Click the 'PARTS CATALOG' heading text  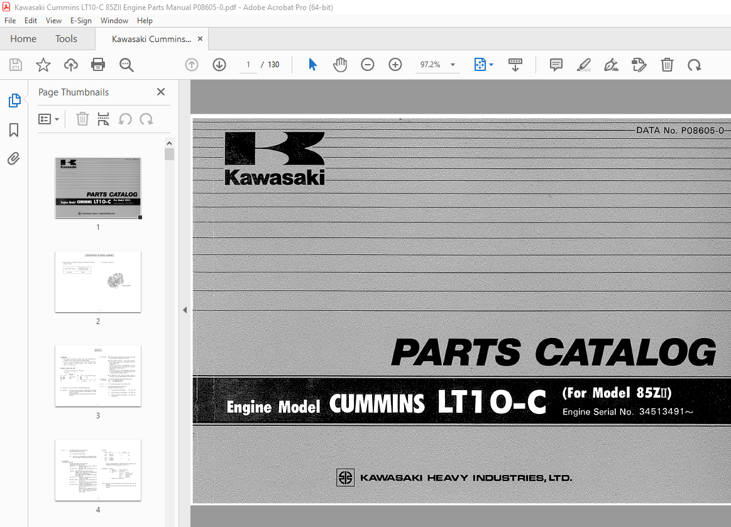pos(554,352)
